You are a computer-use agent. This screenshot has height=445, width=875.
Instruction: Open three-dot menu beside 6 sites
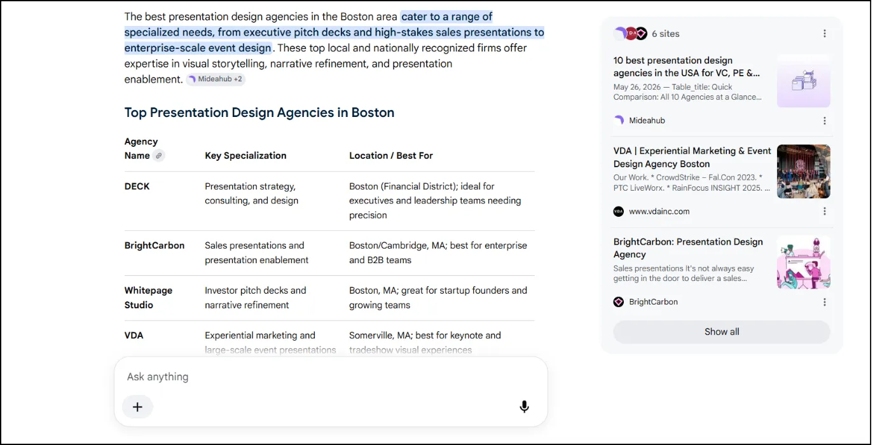(825, 34)
